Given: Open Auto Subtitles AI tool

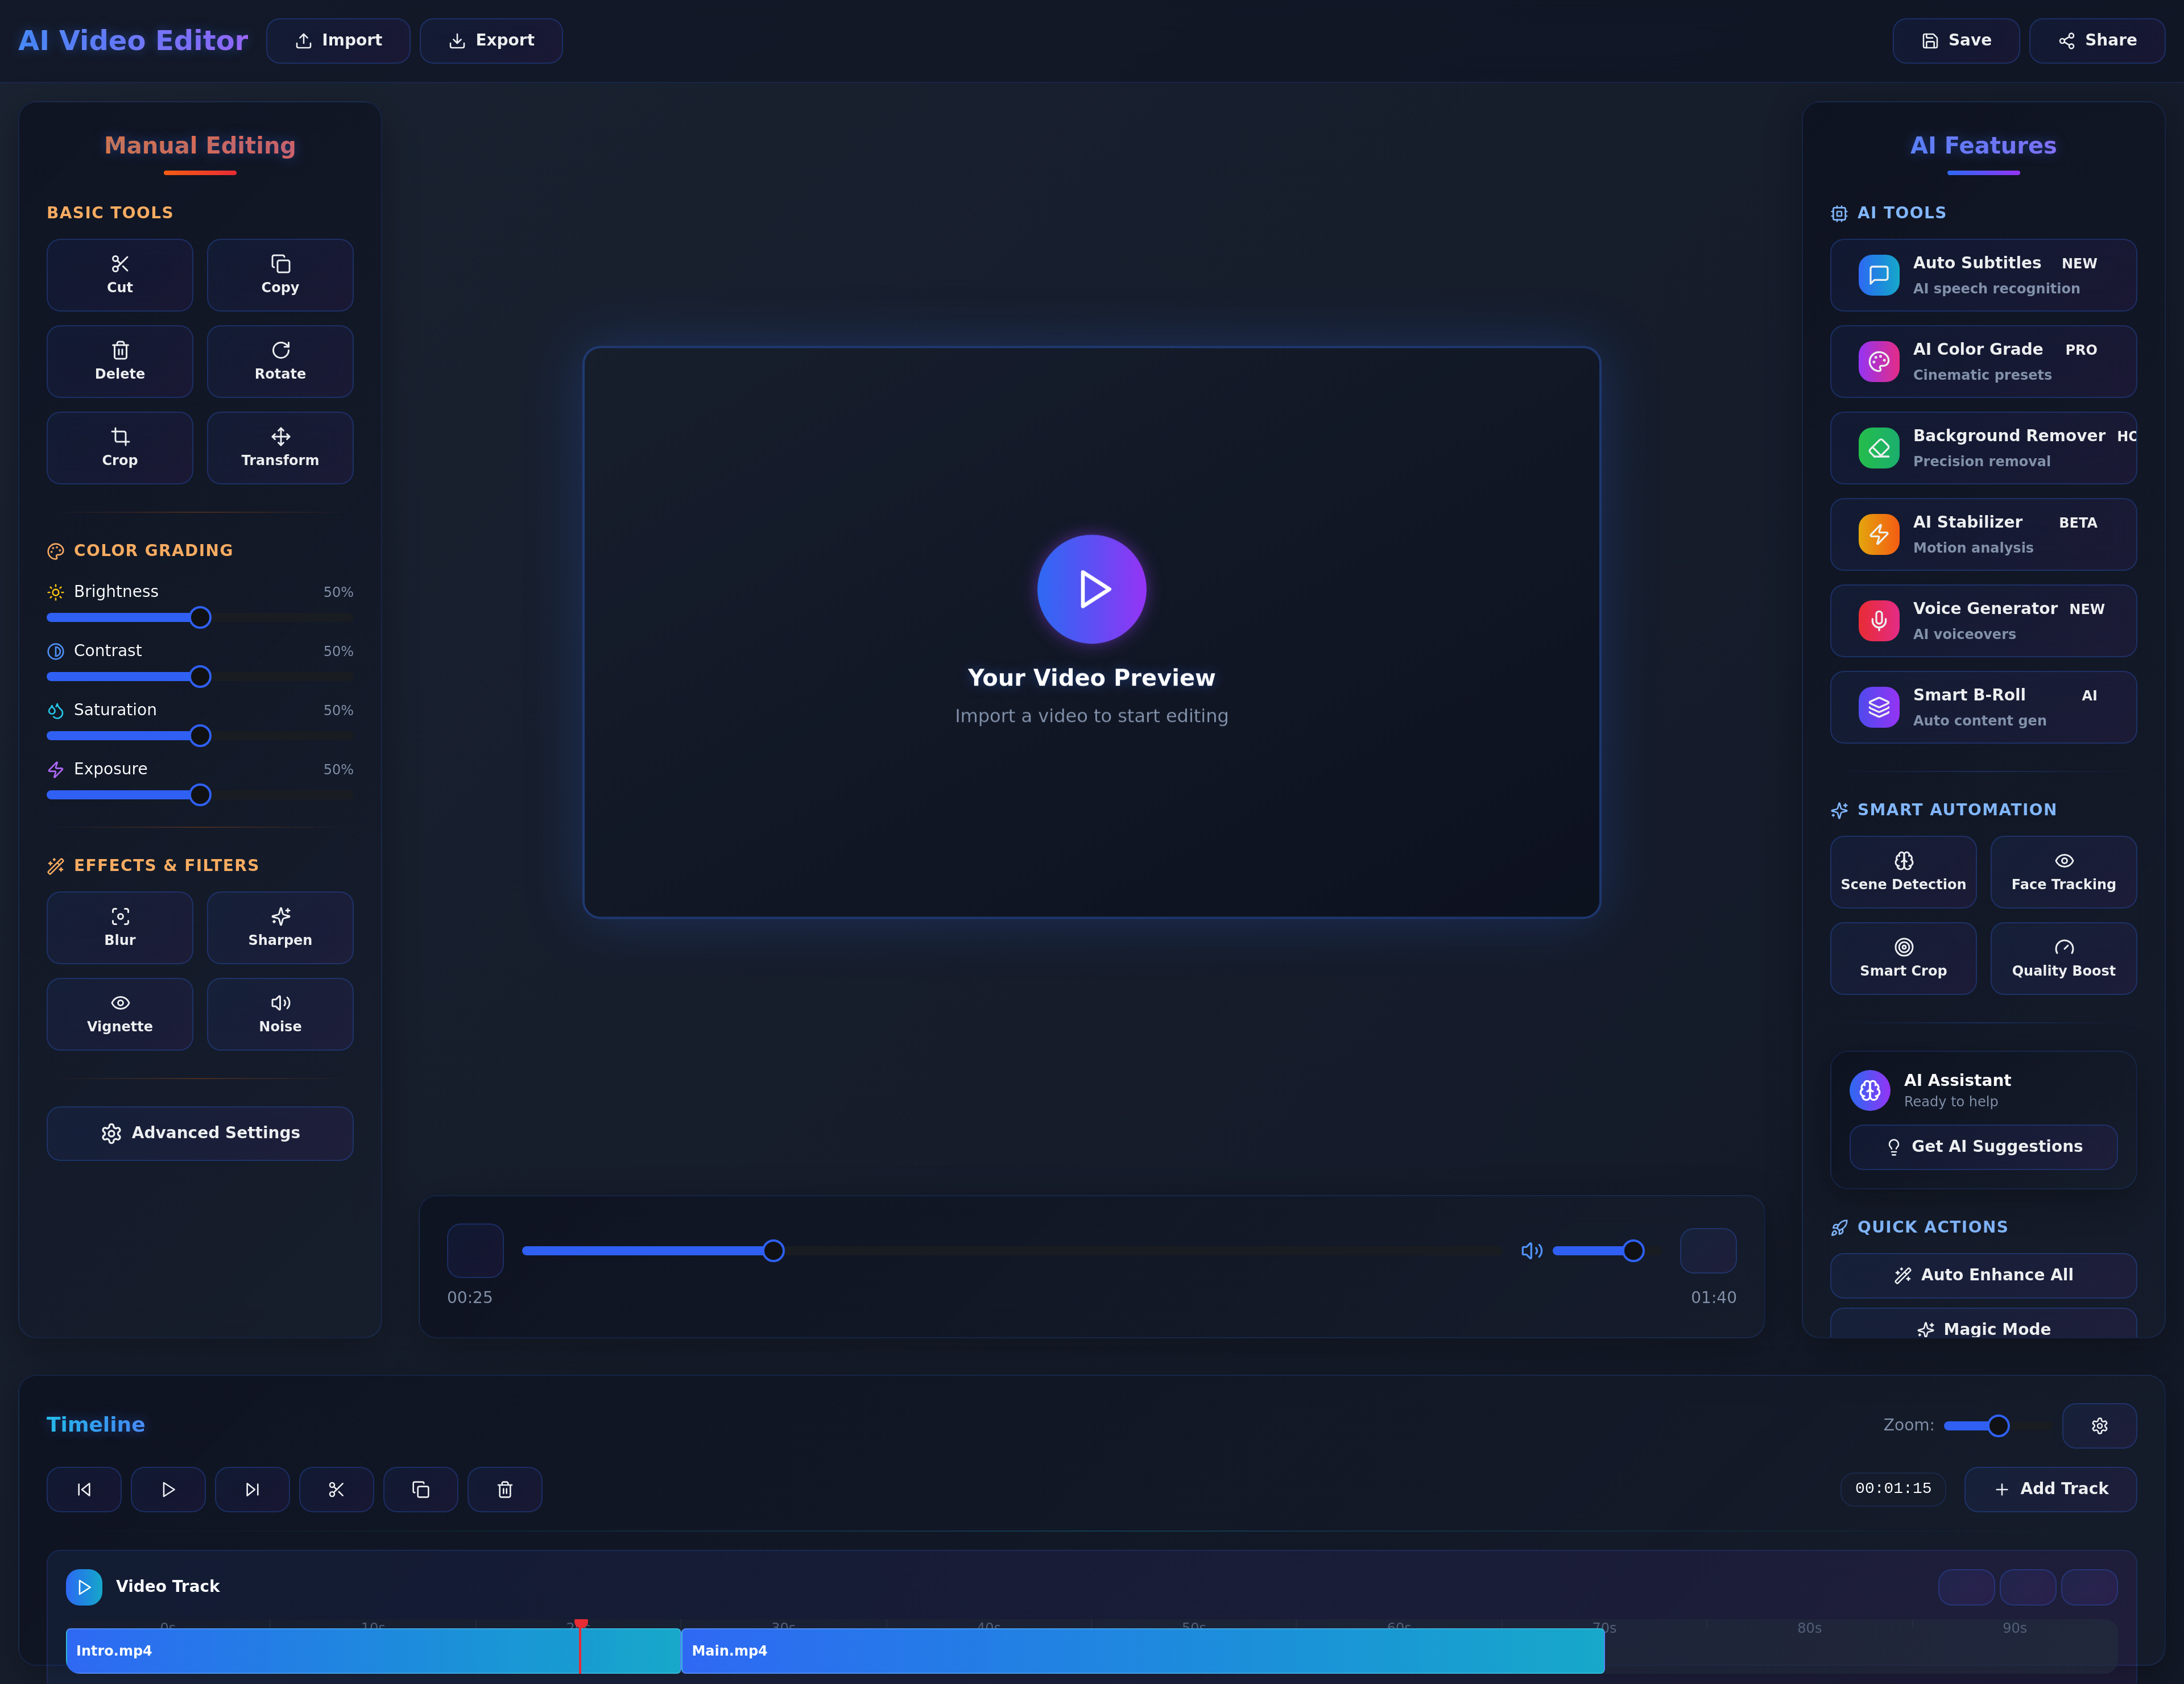Looking at the screenshot, I should (1983, 275).
